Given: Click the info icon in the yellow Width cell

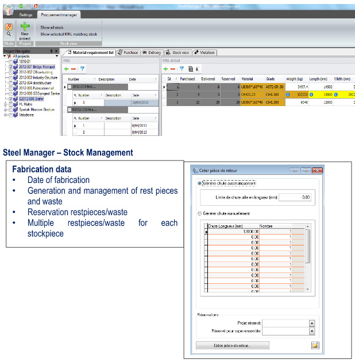Looking at the screenshot, I should tap(335, 95).
